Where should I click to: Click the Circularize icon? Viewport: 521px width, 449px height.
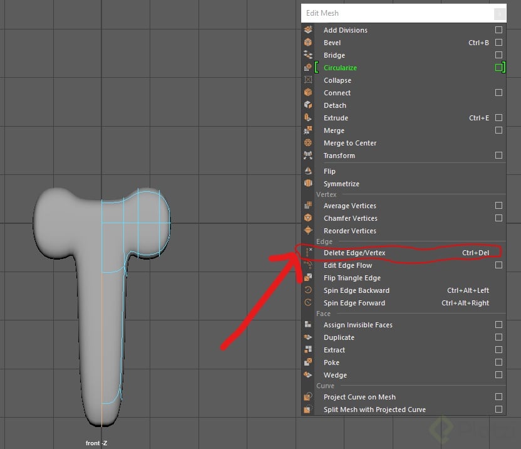point(308,68)
